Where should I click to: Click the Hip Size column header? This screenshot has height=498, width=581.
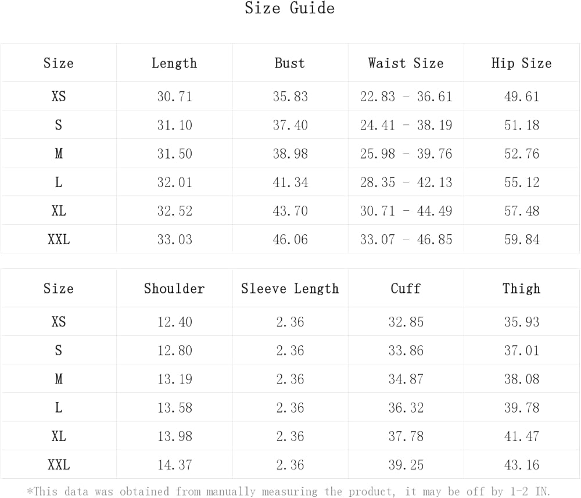click(x=521, y=63)
